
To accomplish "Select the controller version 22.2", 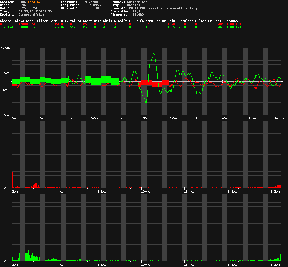I will click(x=136, y=11).
